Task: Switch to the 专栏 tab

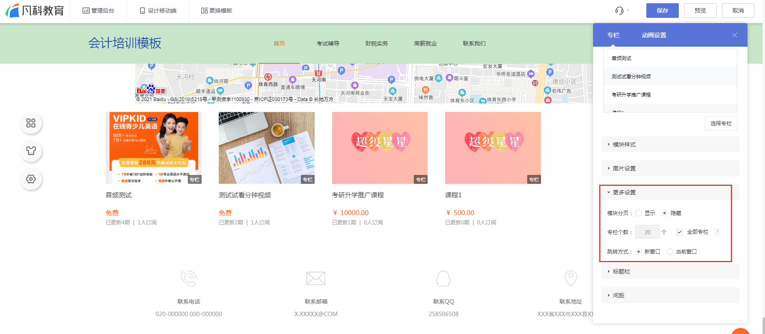Action: click(613, 35)
